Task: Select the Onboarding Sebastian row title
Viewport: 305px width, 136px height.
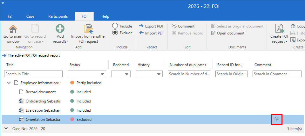Action: [43, 101]
